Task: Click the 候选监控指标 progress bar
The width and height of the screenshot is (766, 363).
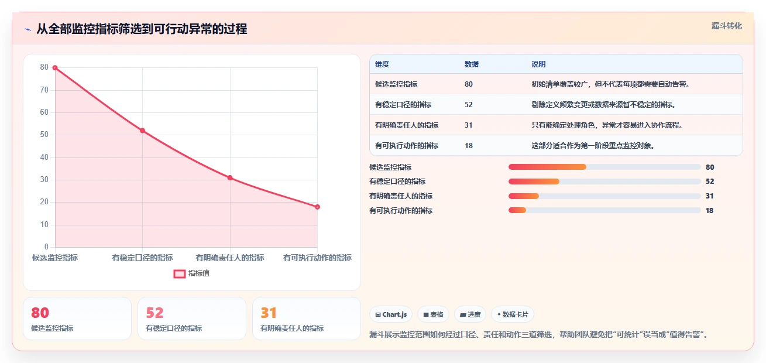Action: click(604, 167)
